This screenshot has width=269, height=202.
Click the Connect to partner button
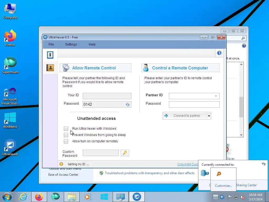click(x=185, y=116)
